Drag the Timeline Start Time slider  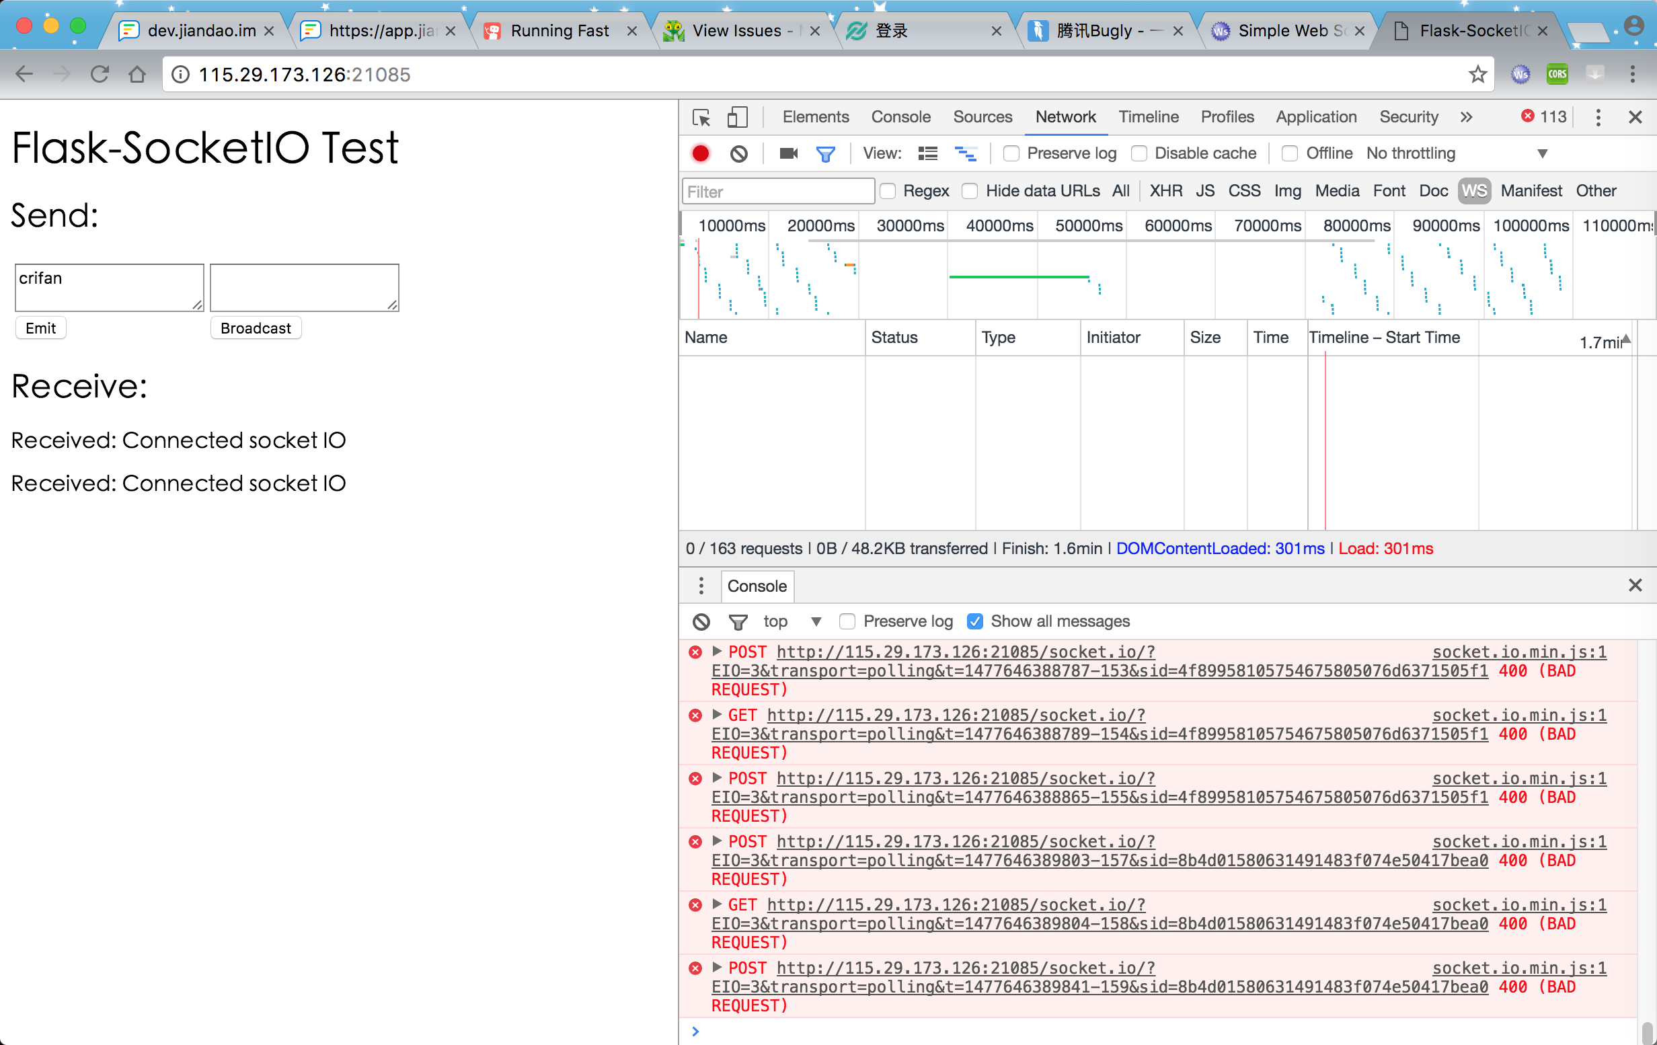point(1625,338)
